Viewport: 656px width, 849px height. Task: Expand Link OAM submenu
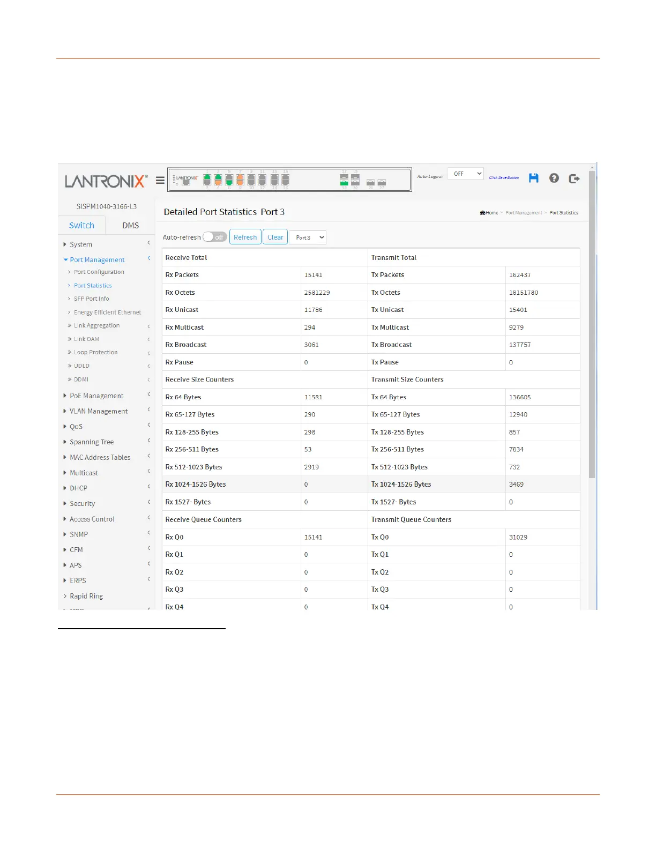(x=86, y=339)
